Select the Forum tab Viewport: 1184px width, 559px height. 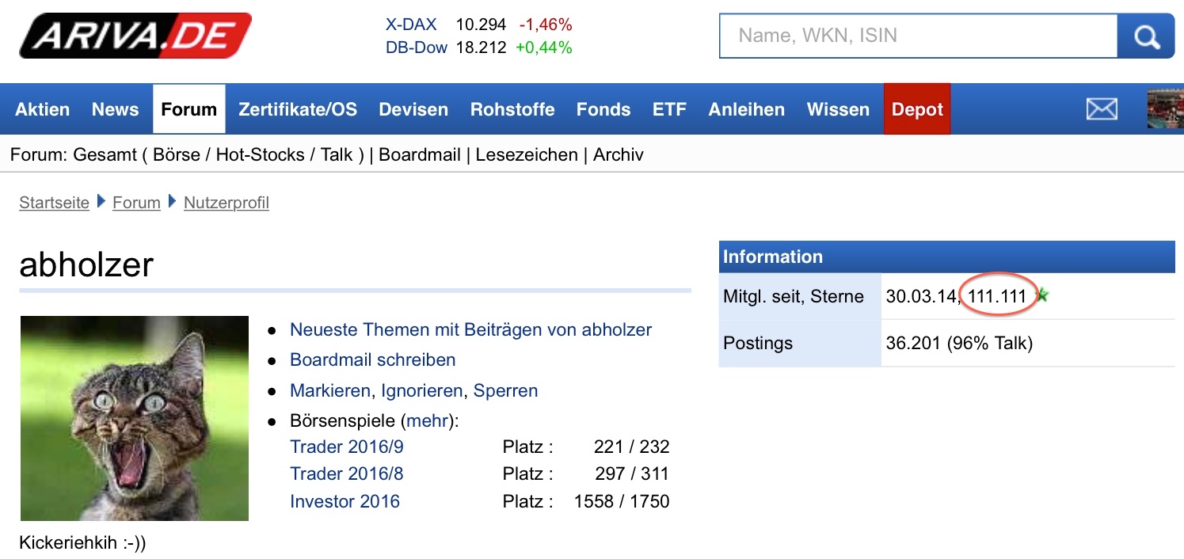(x=188, y=109)
